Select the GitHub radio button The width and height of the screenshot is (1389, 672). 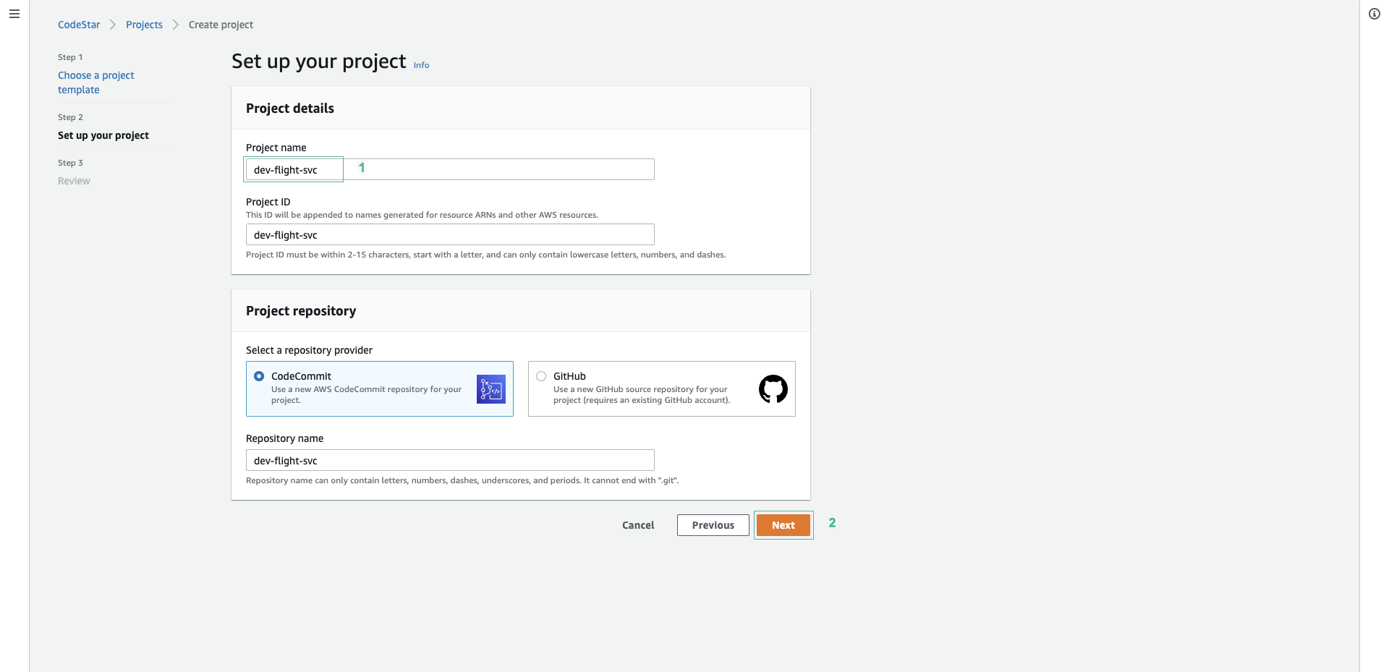pos(541,376)
